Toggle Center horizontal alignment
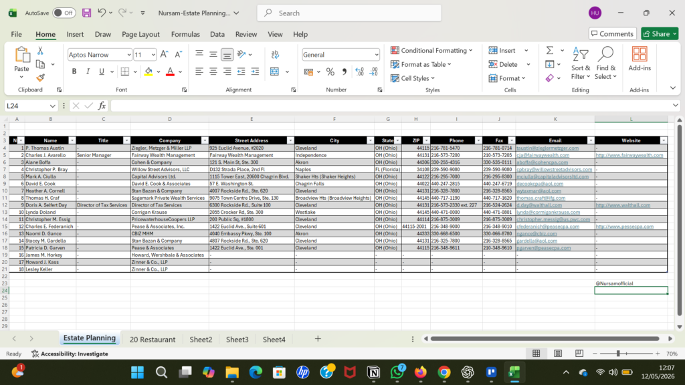Image resolution: width=685 pixels, height=385 pixels. pyautogui.click(x=213, y=72)
